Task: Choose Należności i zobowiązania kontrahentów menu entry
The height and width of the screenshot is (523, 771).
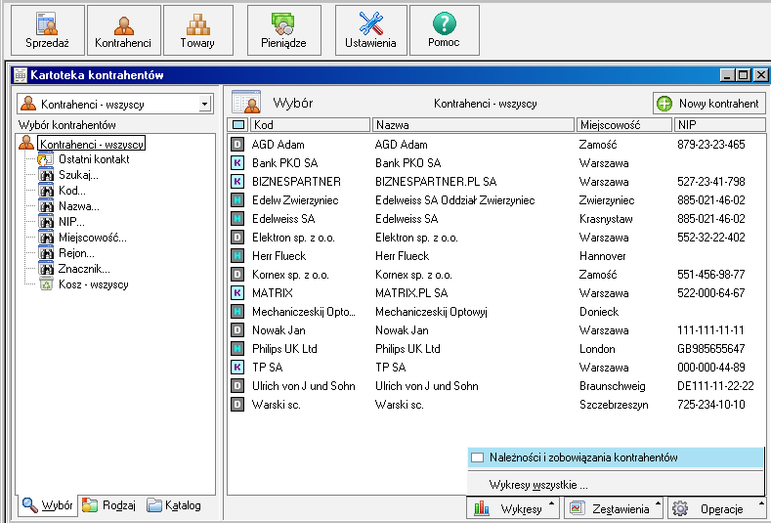Action: (615, 458)
